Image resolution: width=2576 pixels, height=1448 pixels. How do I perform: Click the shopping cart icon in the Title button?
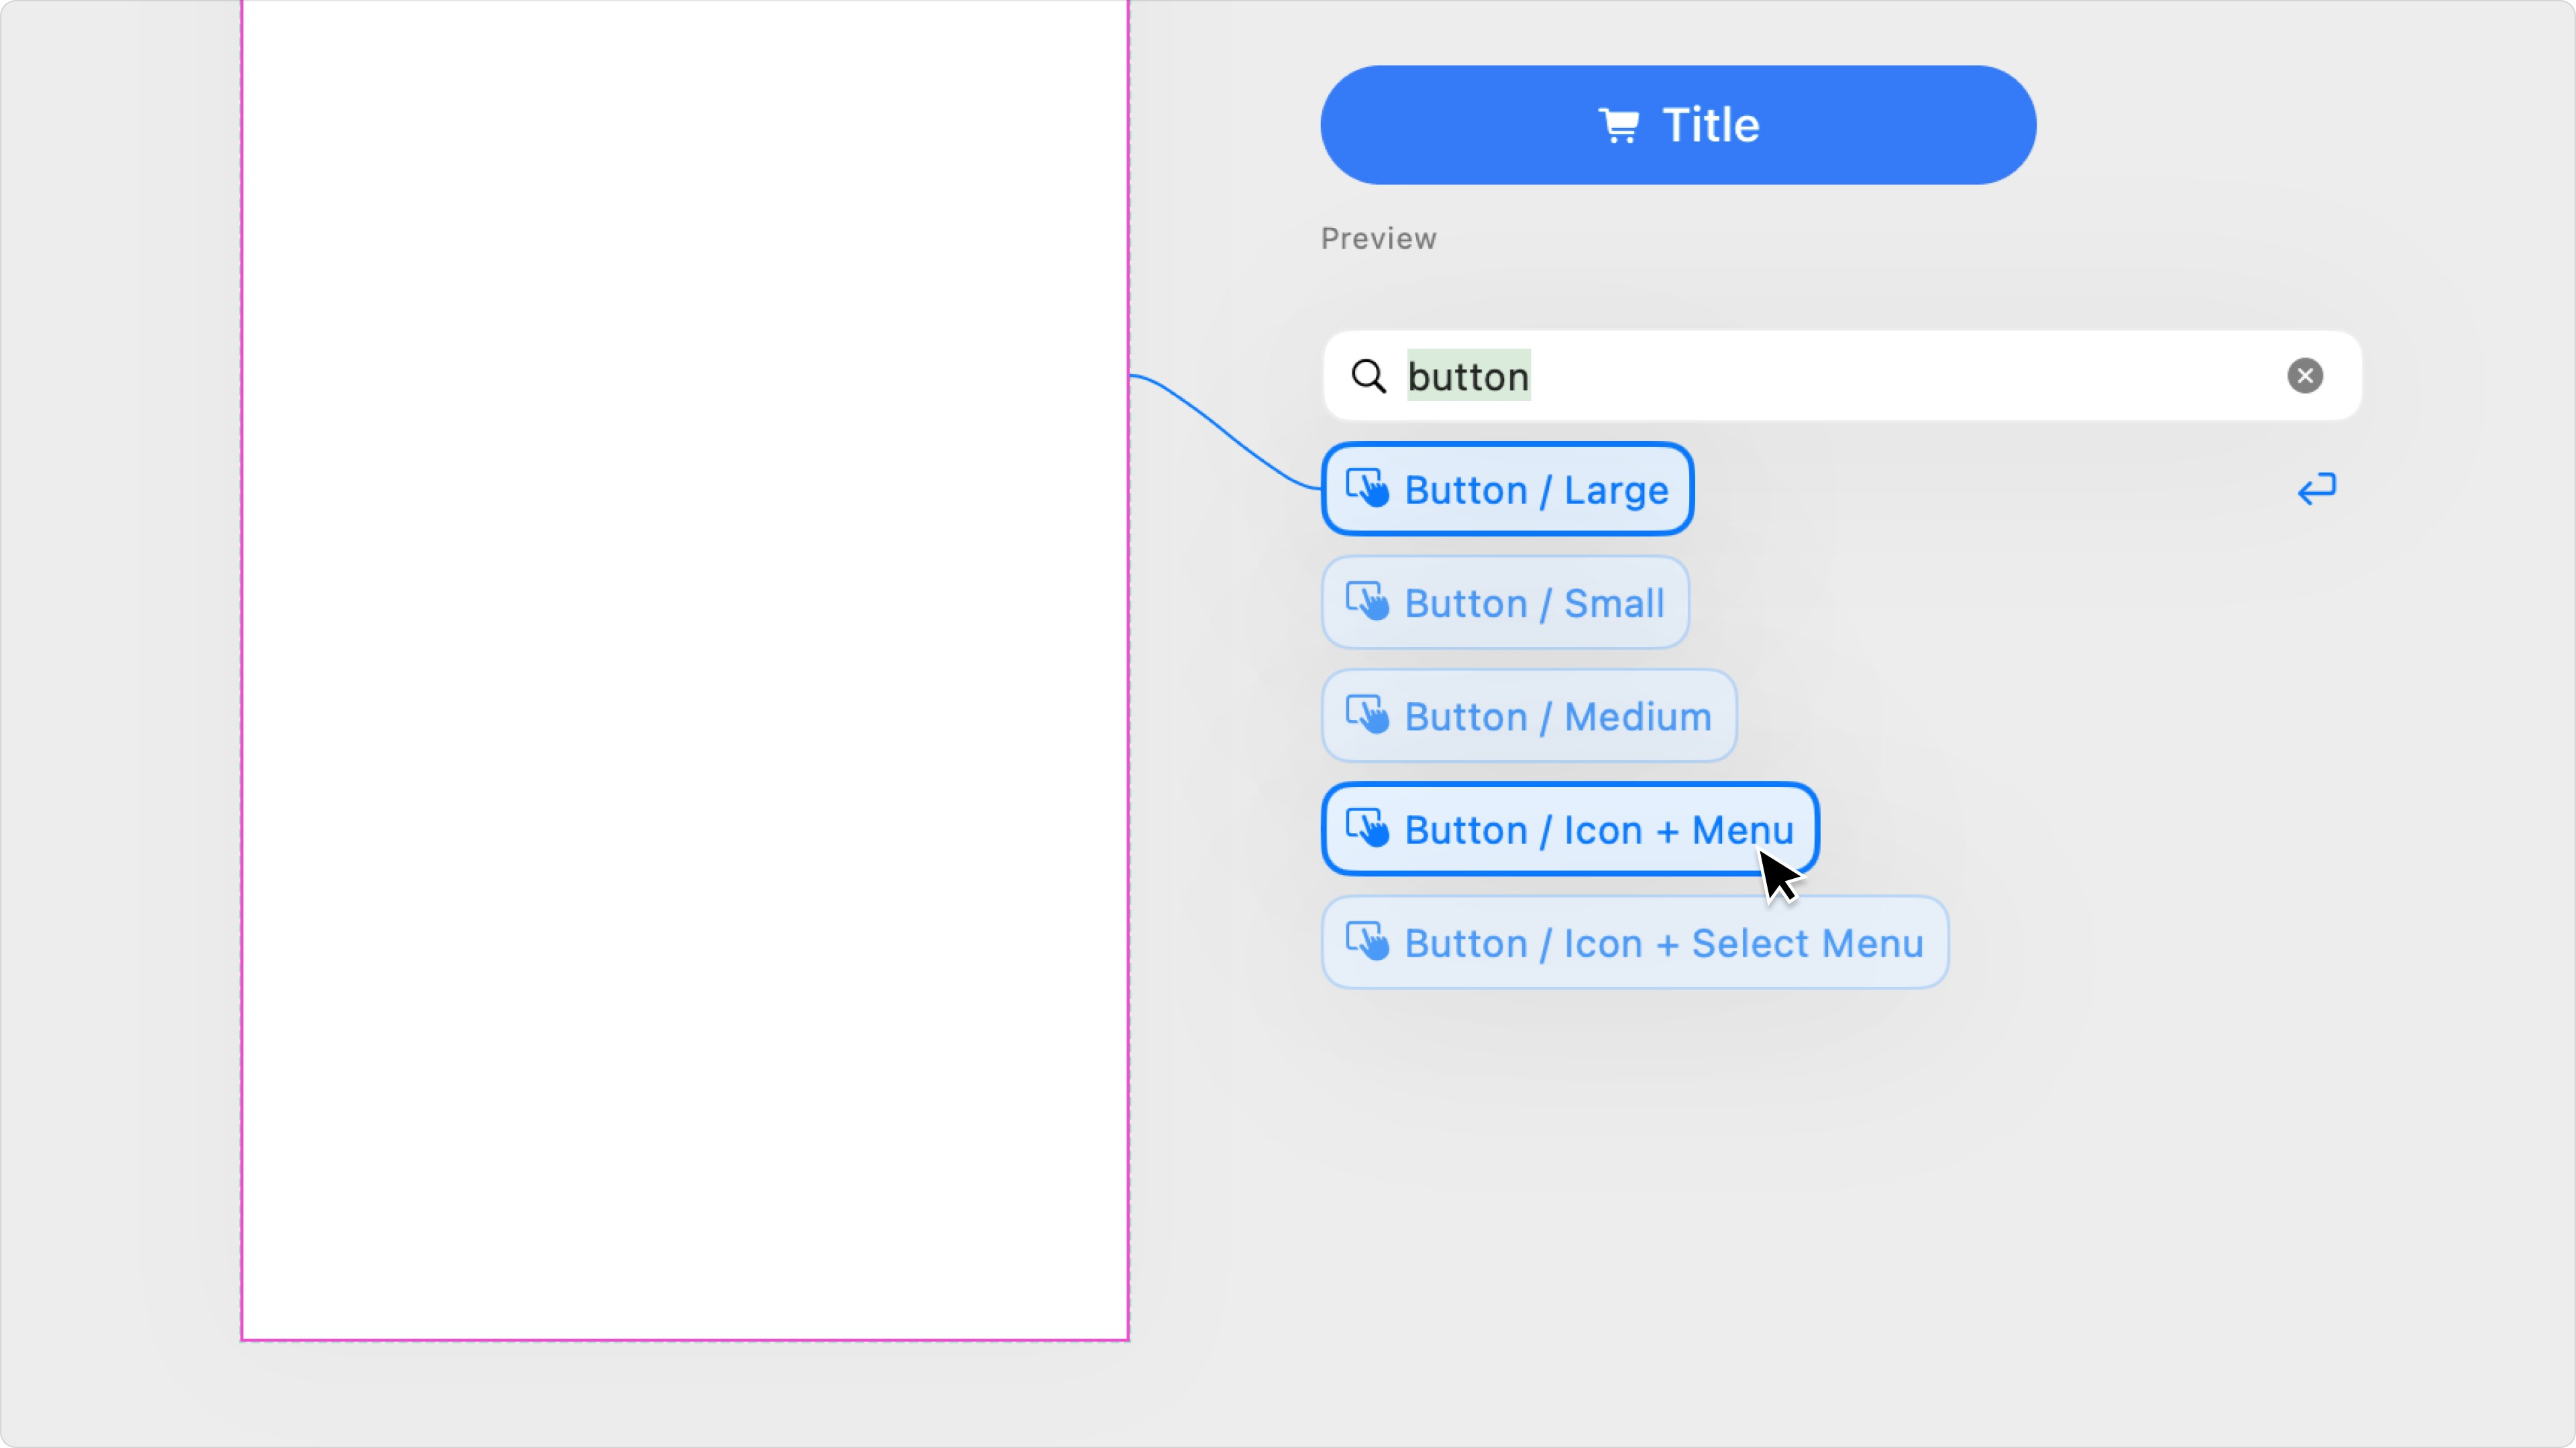coord(1621,124)
